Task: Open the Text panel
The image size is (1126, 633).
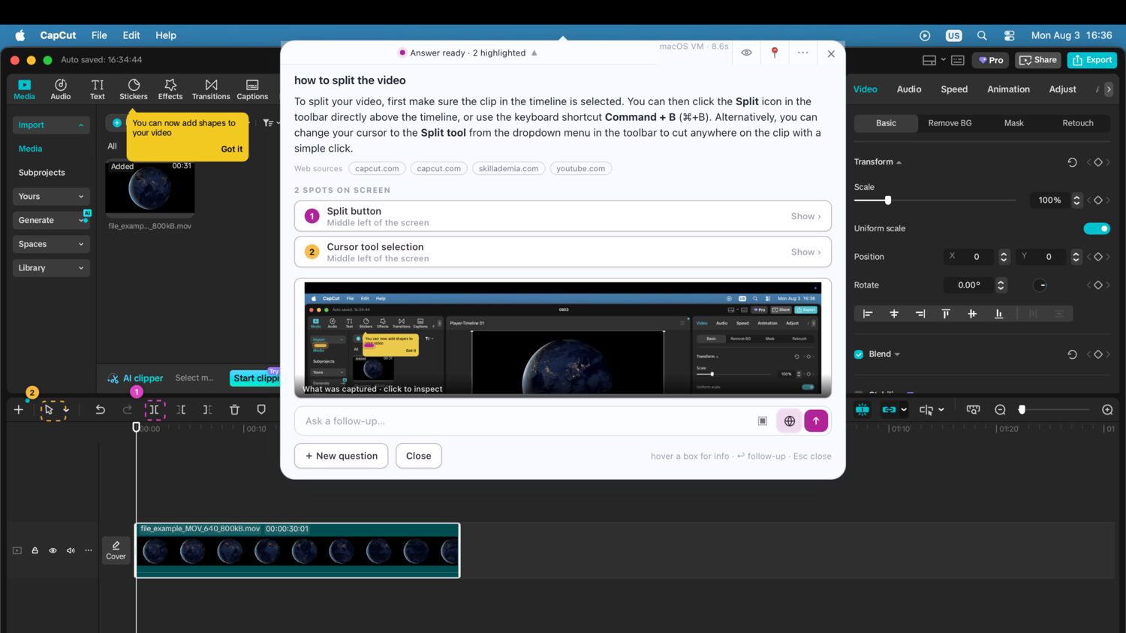Action: click(x=98, y=89)
